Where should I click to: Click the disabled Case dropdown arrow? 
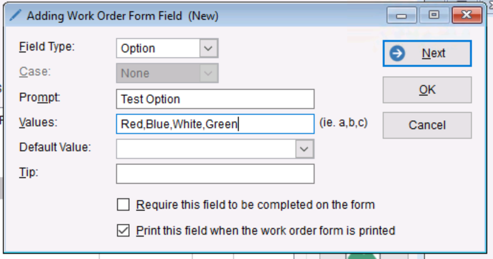(208, 74)
